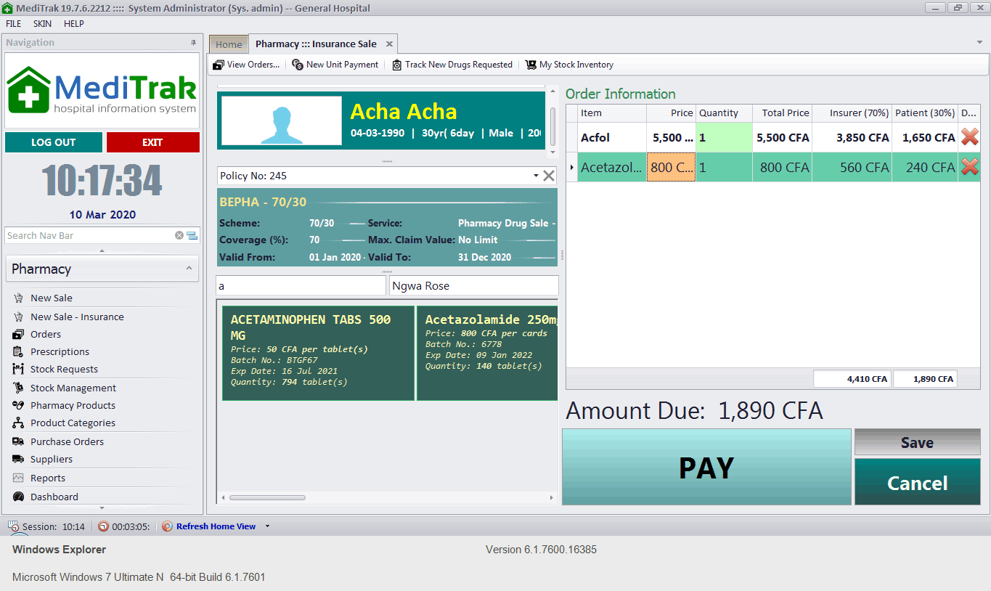Screen dimensions: 991x591
Task: Click Track New Drugs Requested icon
Action: (x=397, y=65)
